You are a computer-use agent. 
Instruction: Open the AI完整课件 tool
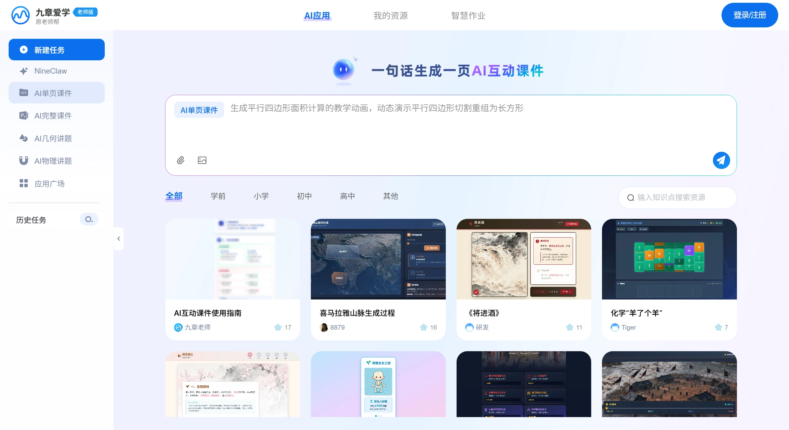pyautogui.click(x=53, y=116)
